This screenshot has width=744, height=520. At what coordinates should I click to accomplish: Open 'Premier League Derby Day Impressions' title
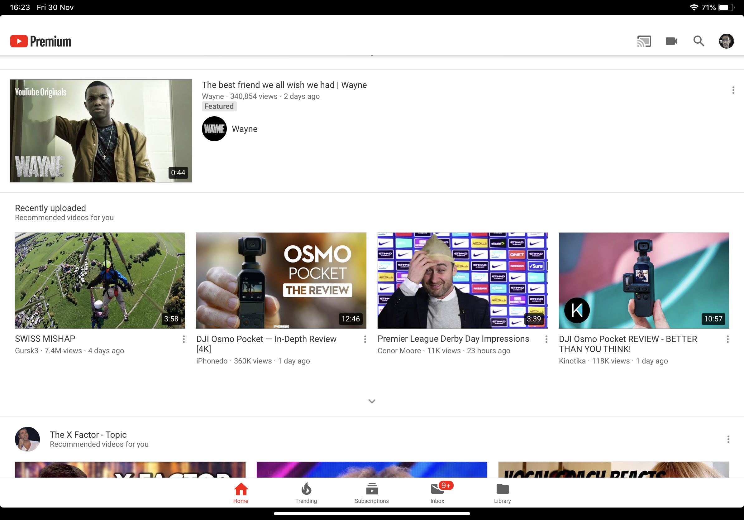pyautogui.click(x=453, y=339)
